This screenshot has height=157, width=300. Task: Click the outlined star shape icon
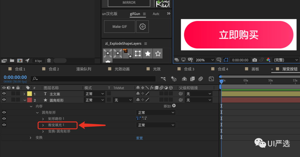158,54
